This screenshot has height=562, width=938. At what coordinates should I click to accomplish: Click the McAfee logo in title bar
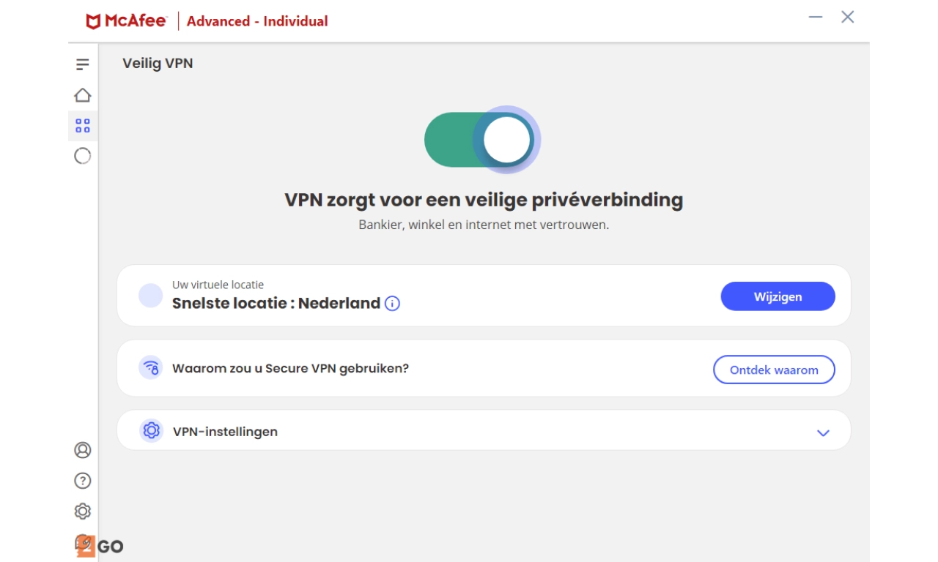click(x=127, y=21)
